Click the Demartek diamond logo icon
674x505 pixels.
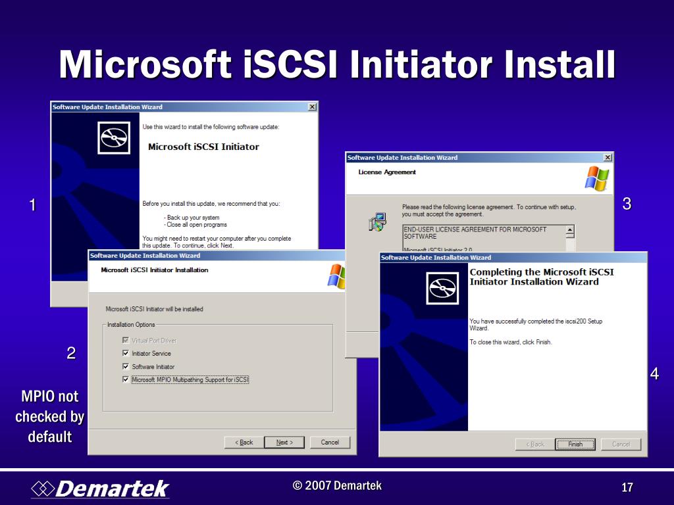43,489
